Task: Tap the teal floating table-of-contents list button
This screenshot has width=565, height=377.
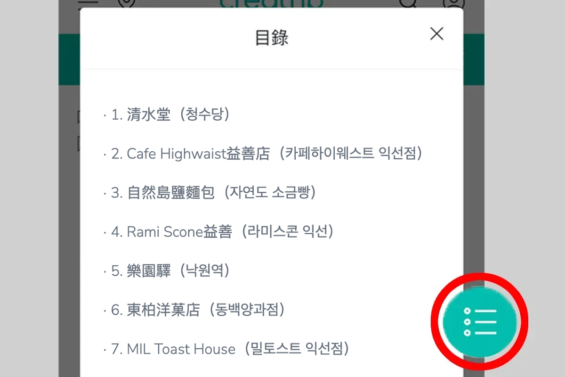Action: pyautogui.click(x=480, y=322)
